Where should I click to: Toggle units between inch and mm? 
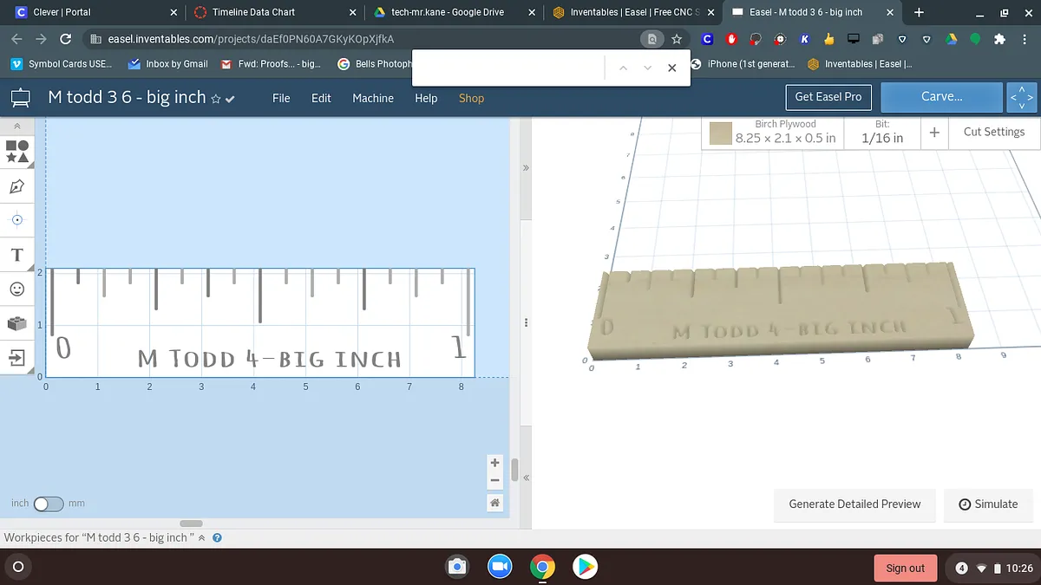click(48, 504)
